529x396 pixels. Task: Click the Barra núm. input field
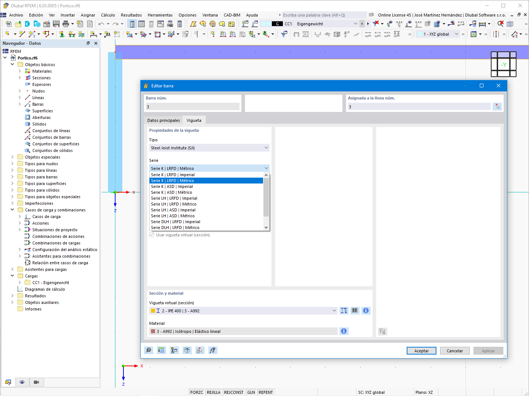click(192, 107)
